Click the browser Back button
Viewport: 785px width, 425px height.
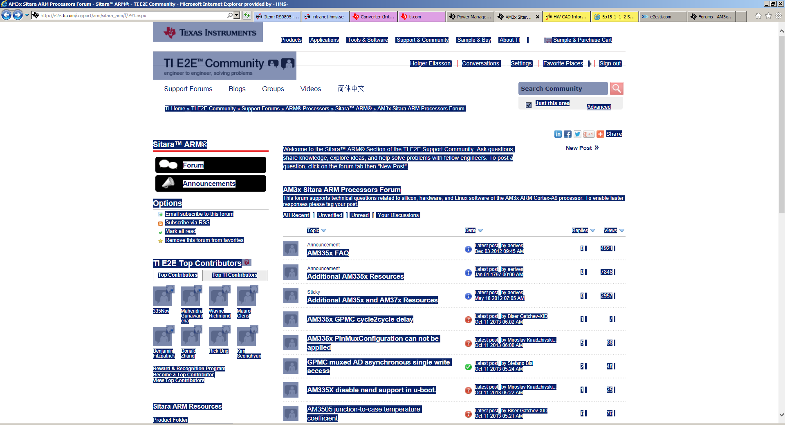(6, 16)
